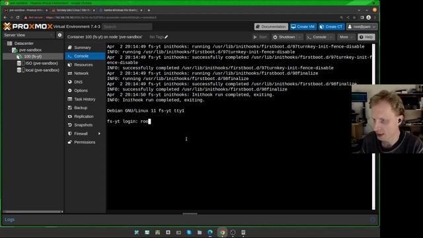Image resolution: width=423 pixels, height=238 pixels.
Task: Open the Documentation
Action: point(271,26)
